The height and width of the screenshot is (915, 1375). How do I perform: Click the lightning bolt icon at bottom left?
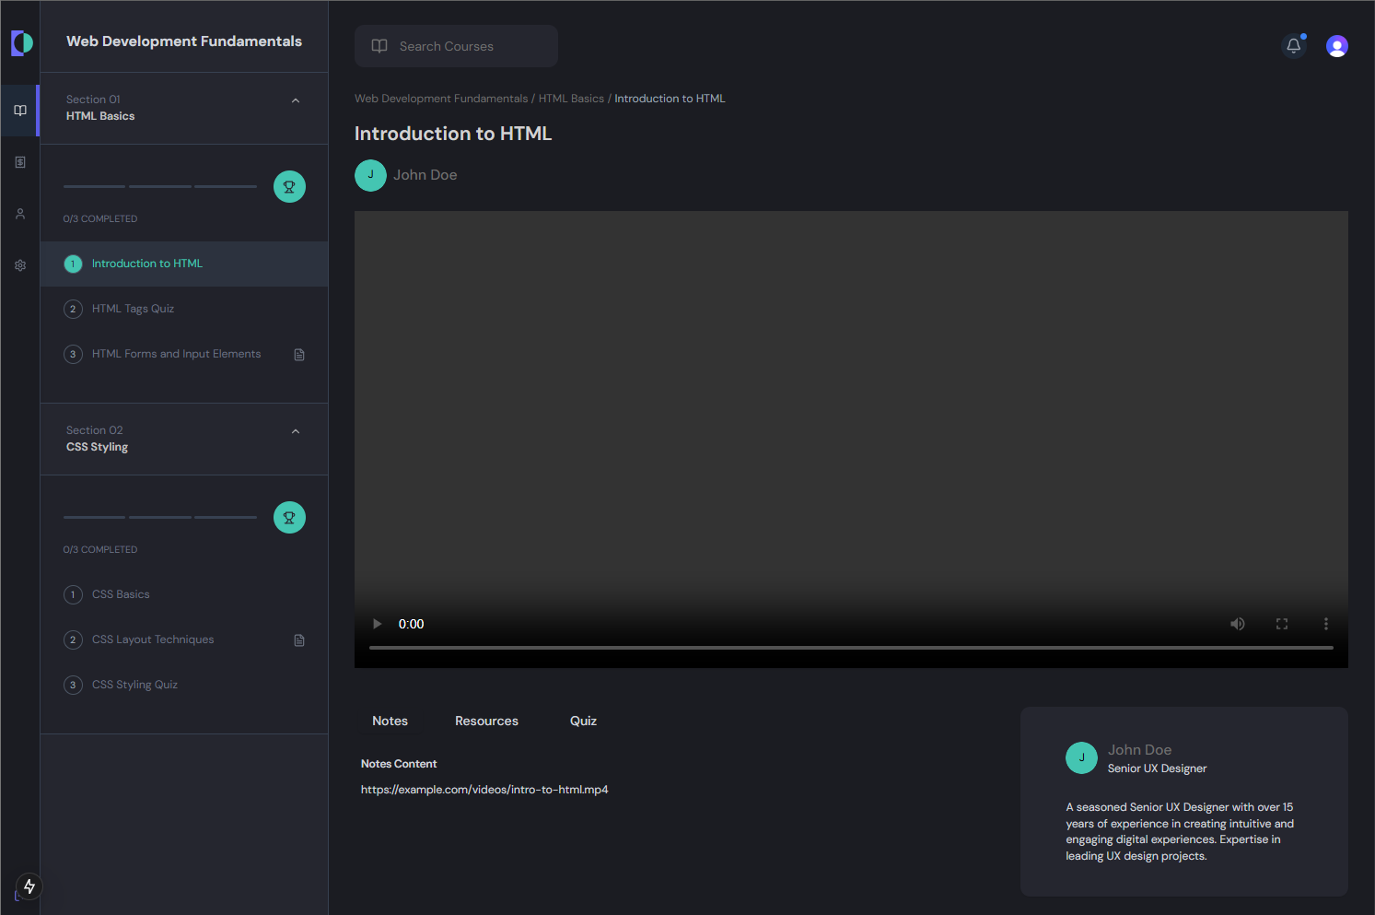[29, 886]
